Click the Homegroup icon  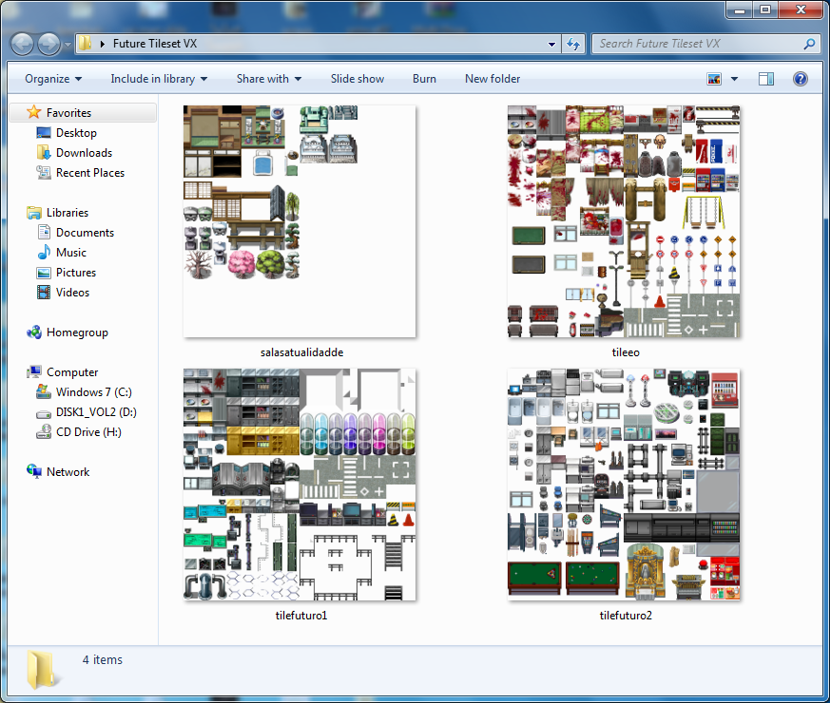tap(34, 332)
